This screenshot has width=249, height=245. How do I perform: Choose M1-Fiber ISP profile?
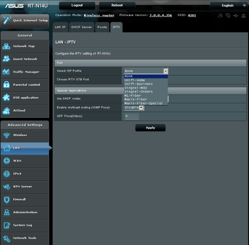click(146, 96)
